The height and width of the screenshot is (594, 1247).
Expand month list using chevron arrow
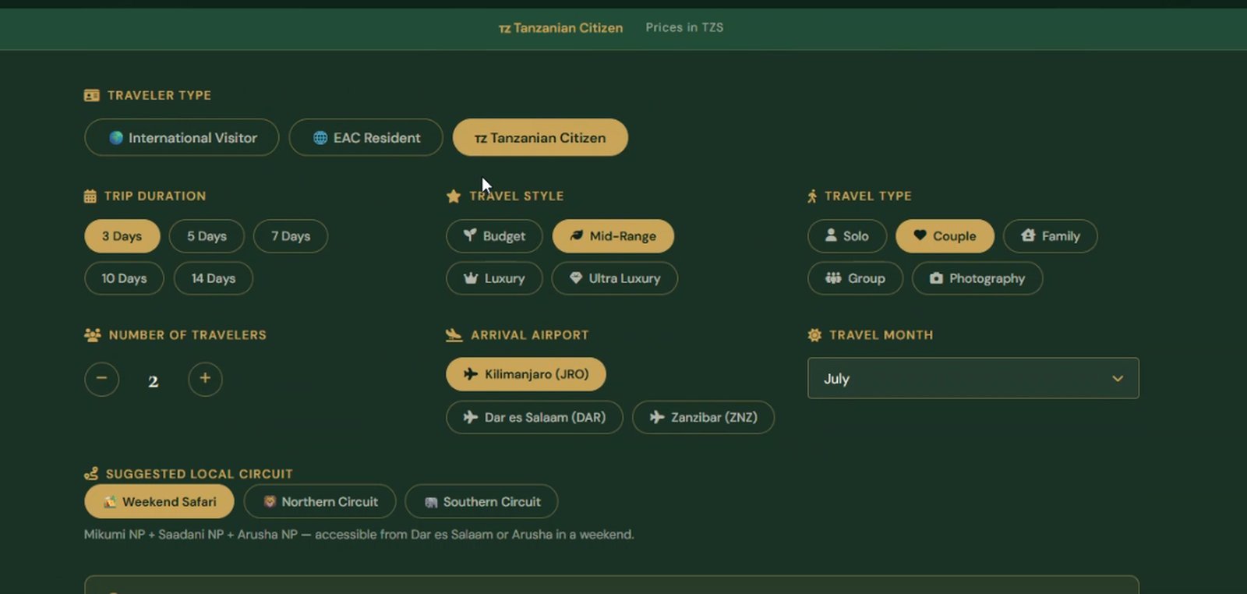(x=1117, y=379)
